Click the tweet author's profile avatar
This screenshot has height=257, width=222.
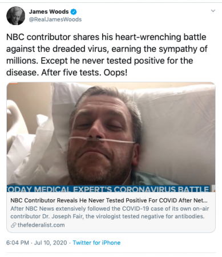(x=15, y=15)
